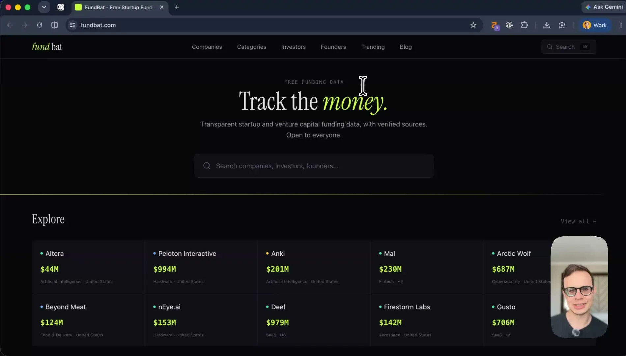The image size is (626, 356).
Task: Bookmark this page with the star icon
Action: coord(473,25)
